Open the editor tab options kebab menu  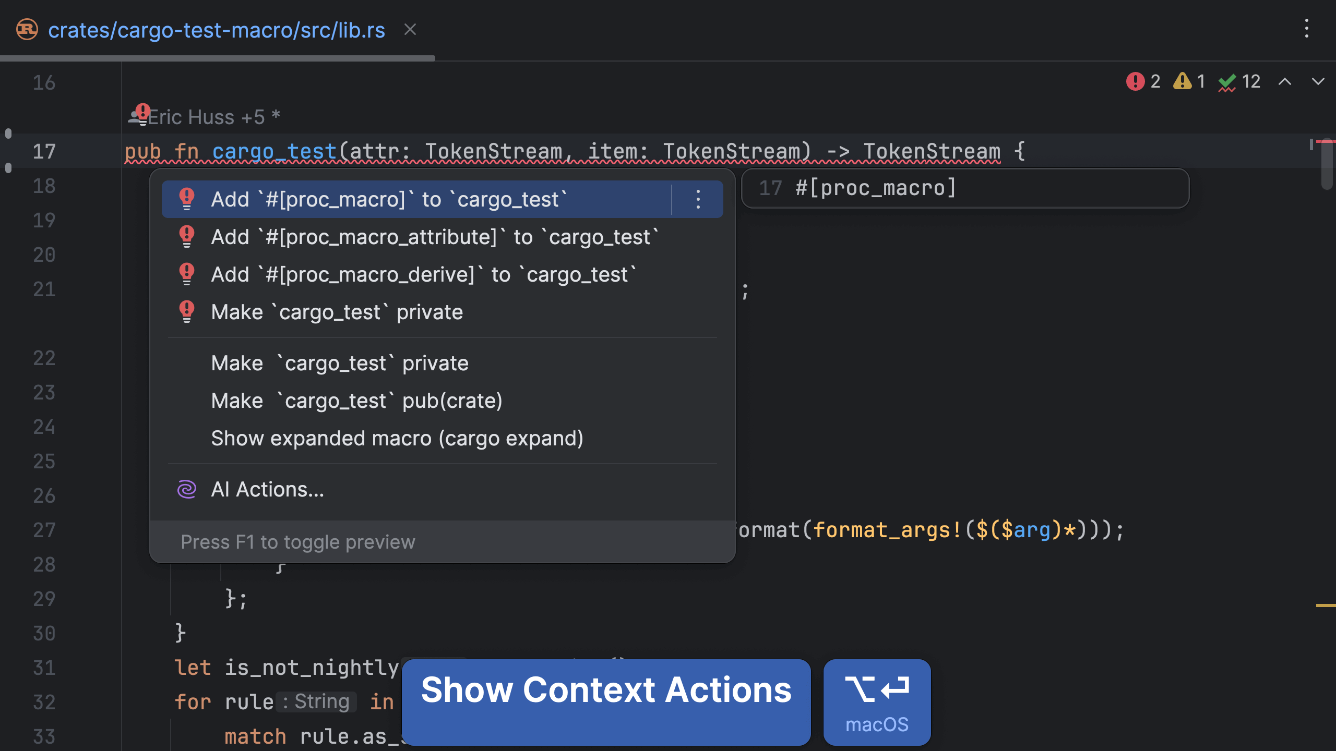[1306, 29]
